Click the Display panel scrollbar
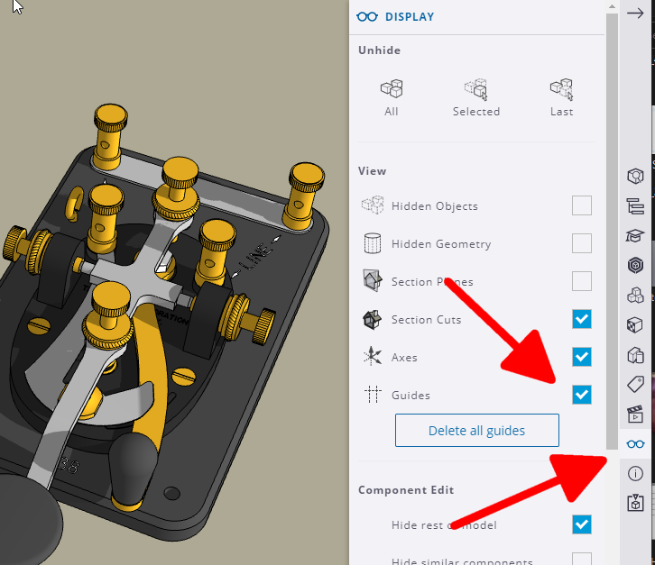The height and width of the screenshot is (565, 655). pos(612,232)
